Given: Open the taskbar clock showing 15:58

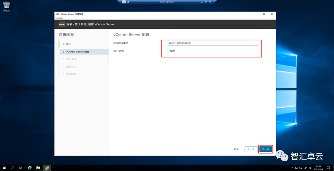Looking at the screenshot, I should [318, 168].
